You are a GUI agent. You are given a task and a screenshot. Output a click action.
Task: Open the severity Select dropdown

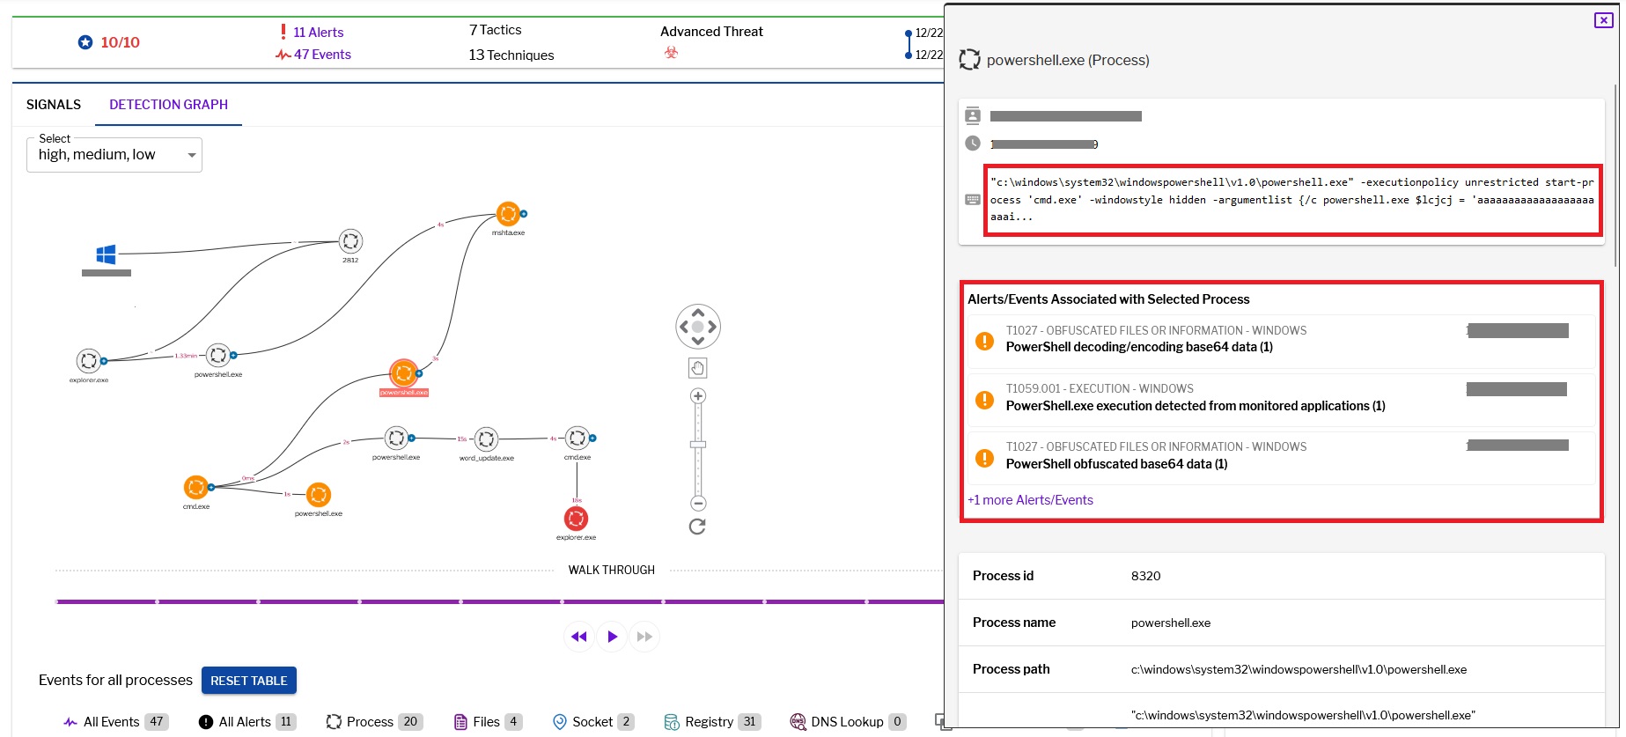pyautogui.click(x=114, y=155)
